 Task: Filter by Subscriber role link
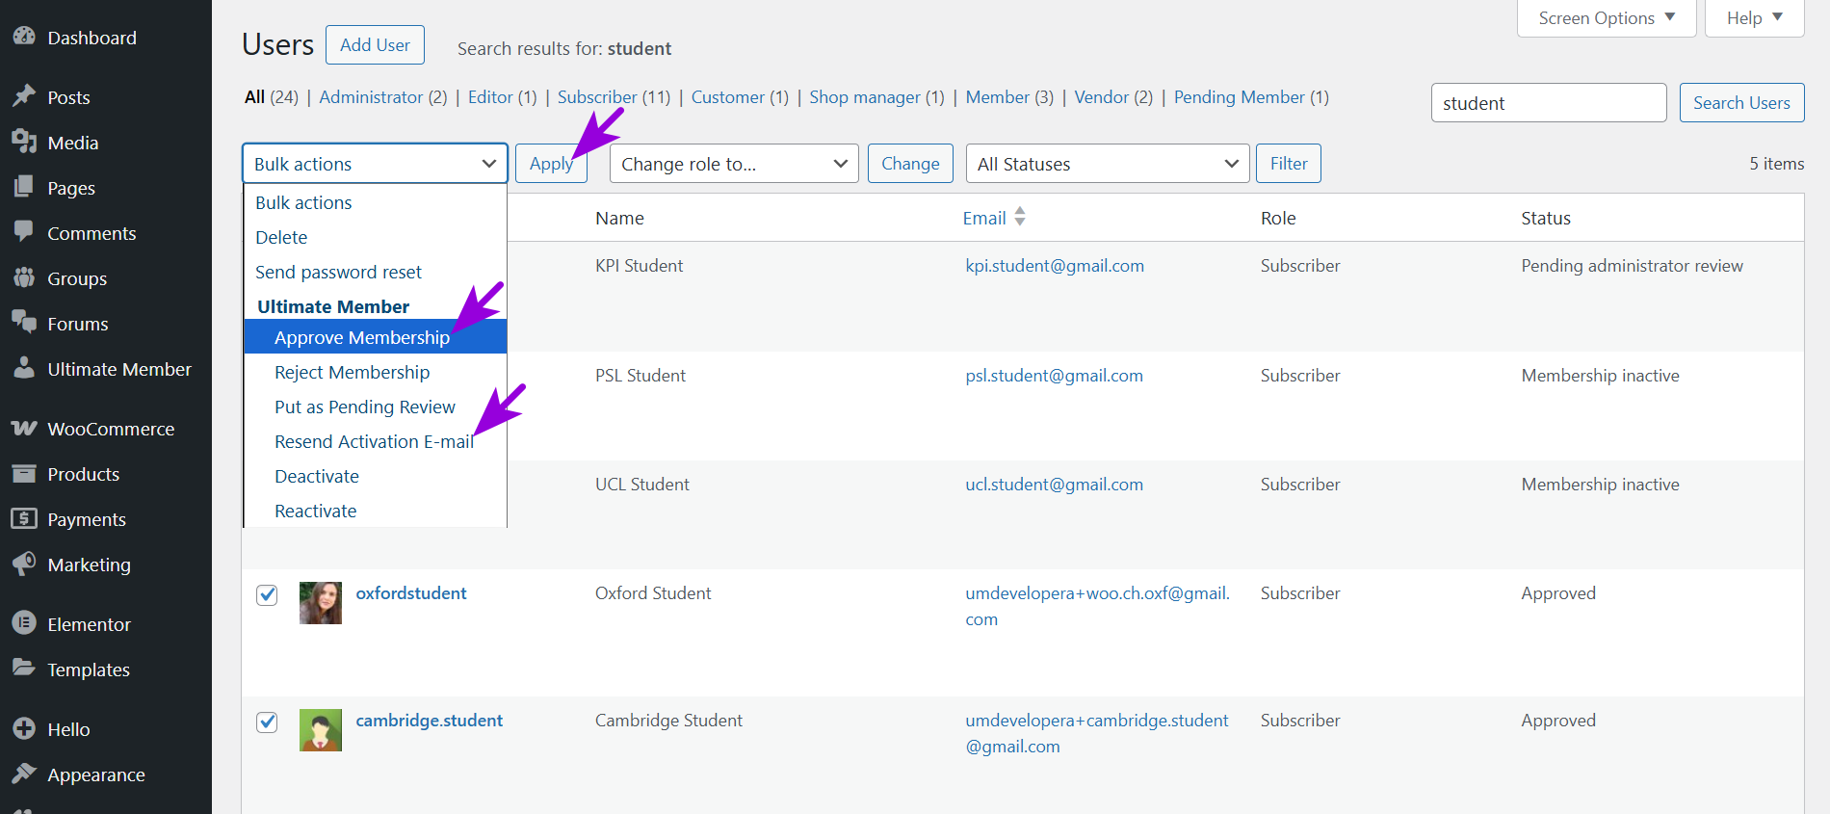click(x=597, y=97)
